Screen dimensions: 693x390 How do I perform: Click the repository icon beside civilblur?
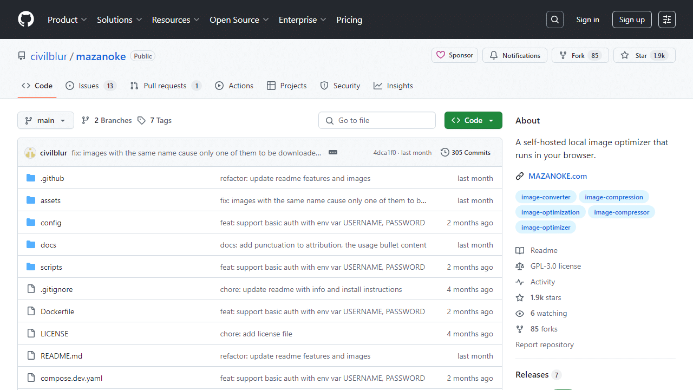coord(22,56)
